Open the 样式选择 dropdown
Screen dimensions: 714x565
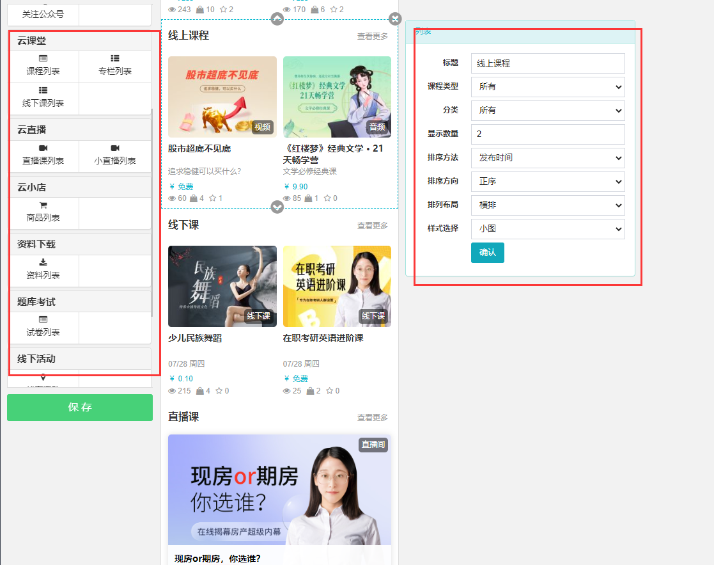(x=548, y=228)
